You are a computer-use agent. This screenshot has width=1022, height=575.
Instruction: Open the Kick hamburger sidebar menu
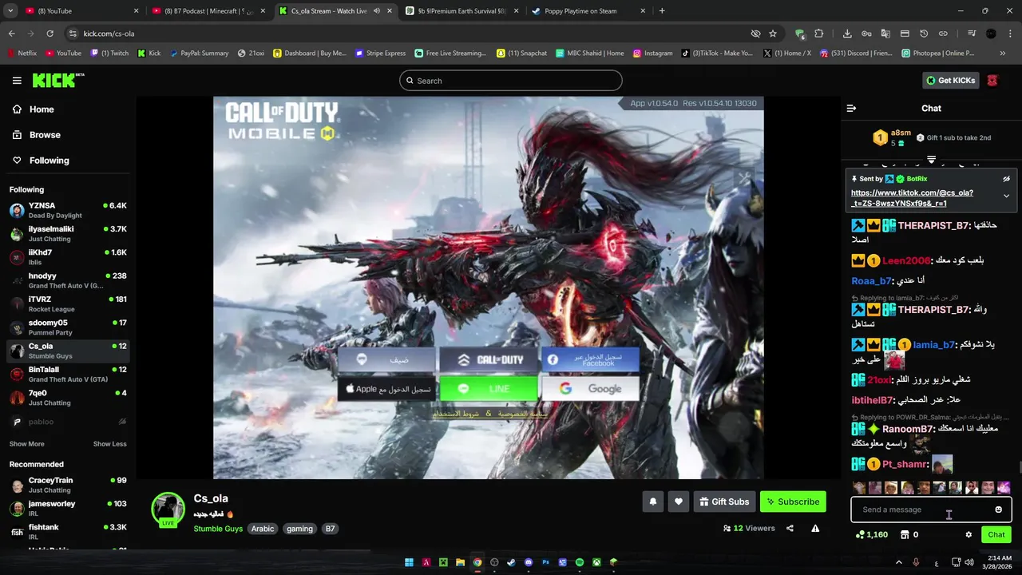(17, 81)
